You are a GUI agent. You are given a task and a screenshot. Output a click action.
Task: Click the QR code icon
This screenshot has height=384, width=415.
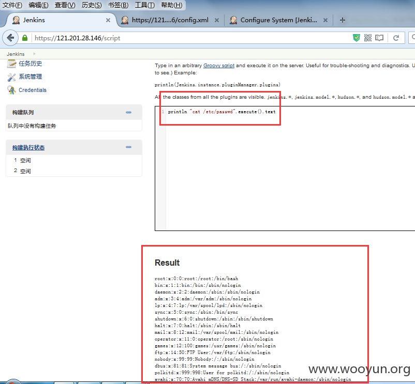[367, 38]
